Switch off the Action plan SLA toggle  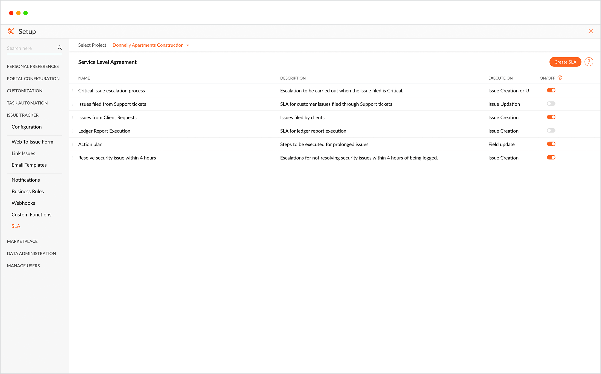tap(551, 144)
